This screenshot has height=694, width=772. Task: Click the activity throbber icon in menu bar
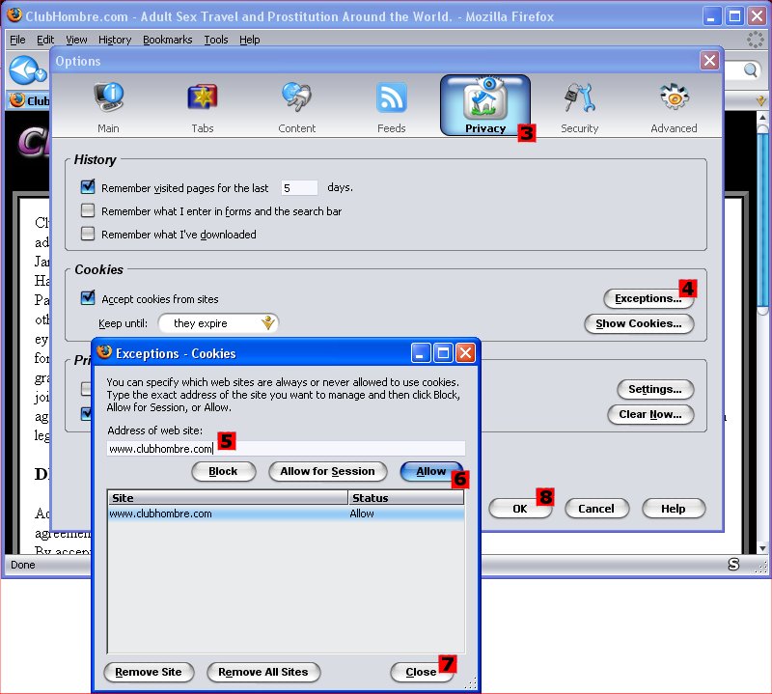pos(755,40)
